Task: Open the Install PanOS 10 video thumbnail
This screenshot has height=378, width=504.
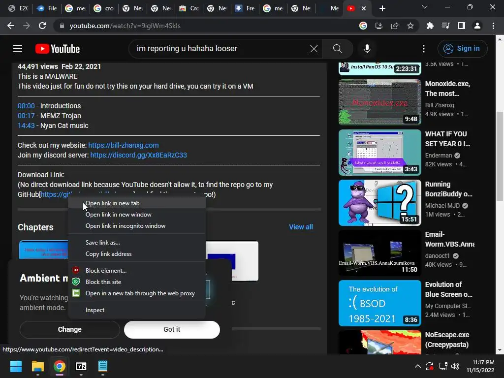Action: [380, 68]
